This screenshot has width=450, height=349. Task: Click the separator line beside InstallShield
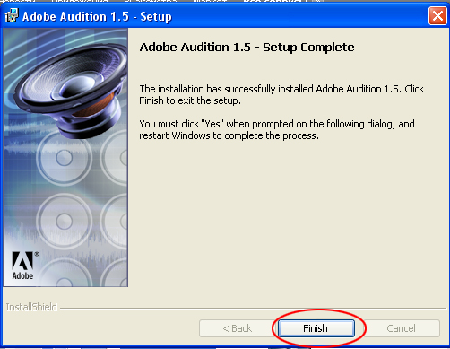(x=253, y=308)
